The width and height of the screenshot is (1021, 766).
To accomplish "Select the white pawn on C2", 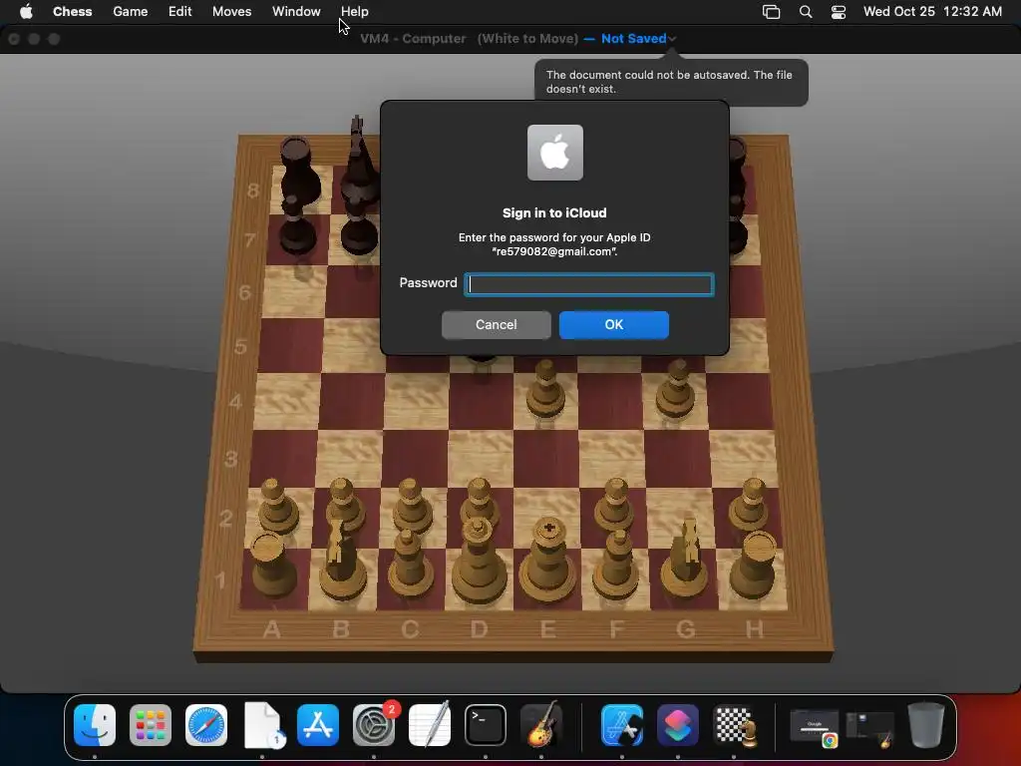I will point(412,507).
